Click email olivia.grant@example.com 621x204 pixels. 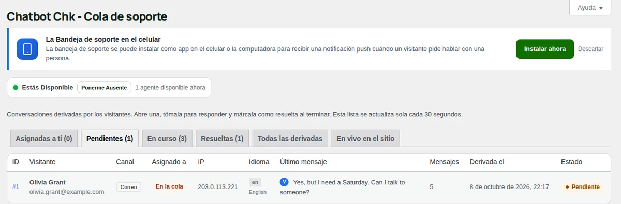coord(67,192)
